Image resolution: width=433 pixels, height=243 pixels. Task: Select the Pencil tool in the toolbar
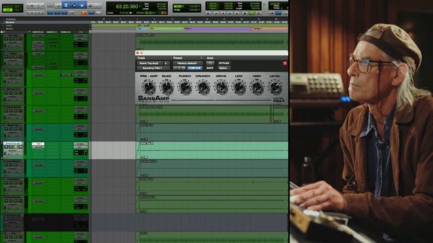coord(97,5)
